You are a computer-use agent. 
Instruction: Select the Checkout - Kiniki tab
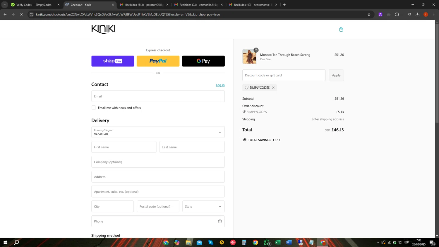[x=89, y=5]
